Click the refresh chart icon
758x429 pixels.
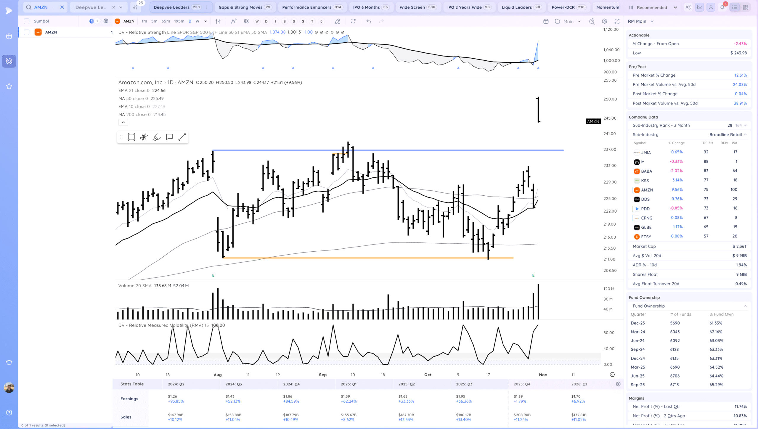[353, 21]
